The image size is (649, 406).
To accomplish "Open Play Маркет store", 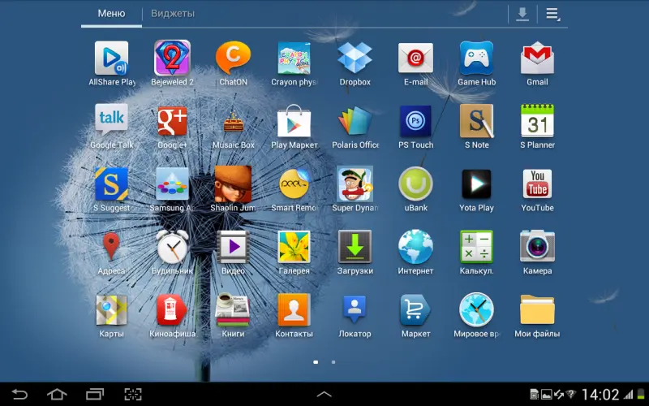I will click(294, 123).
